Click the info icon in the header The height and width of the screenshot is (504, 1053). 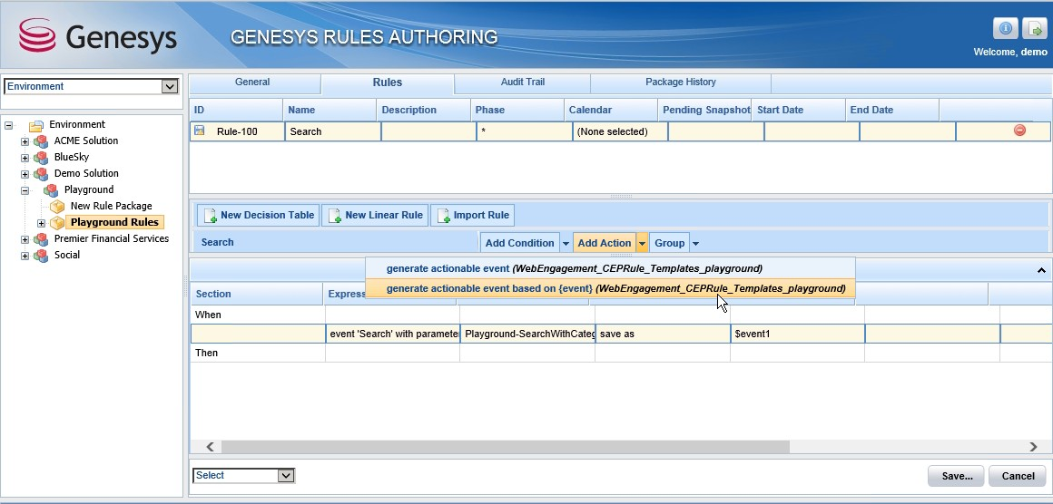(1005, 28)
